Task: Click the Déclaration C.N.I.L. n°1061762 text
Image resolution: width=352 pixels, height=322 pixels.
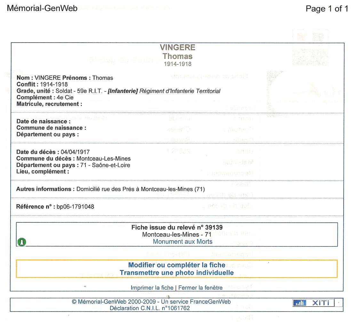Action: pos(150,308)
